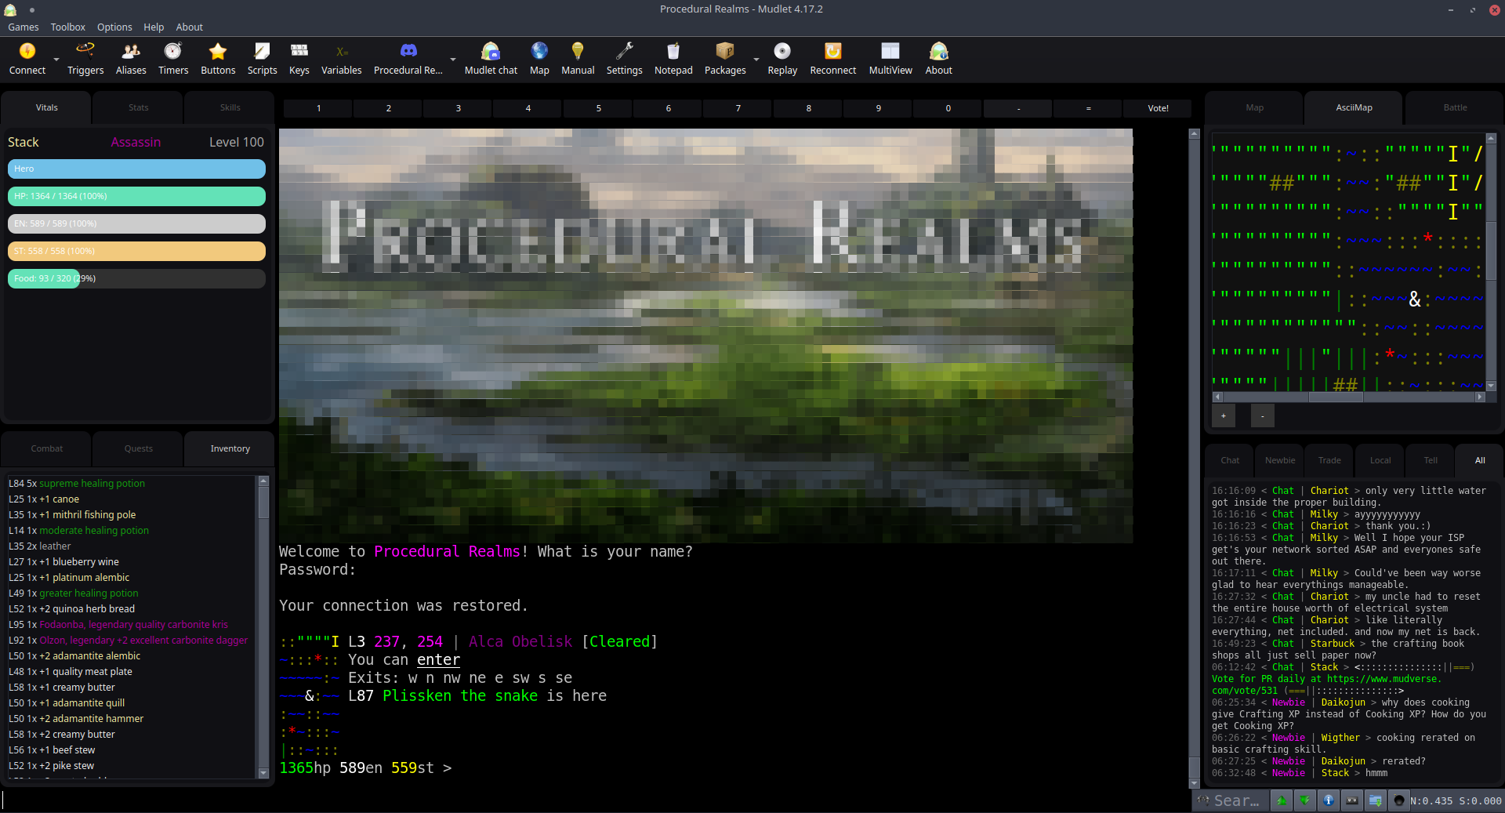Image resolution: width=1505 pixels, height=813 pixels.
Task: Open the Toolbox menu
Action: [68, 27]
